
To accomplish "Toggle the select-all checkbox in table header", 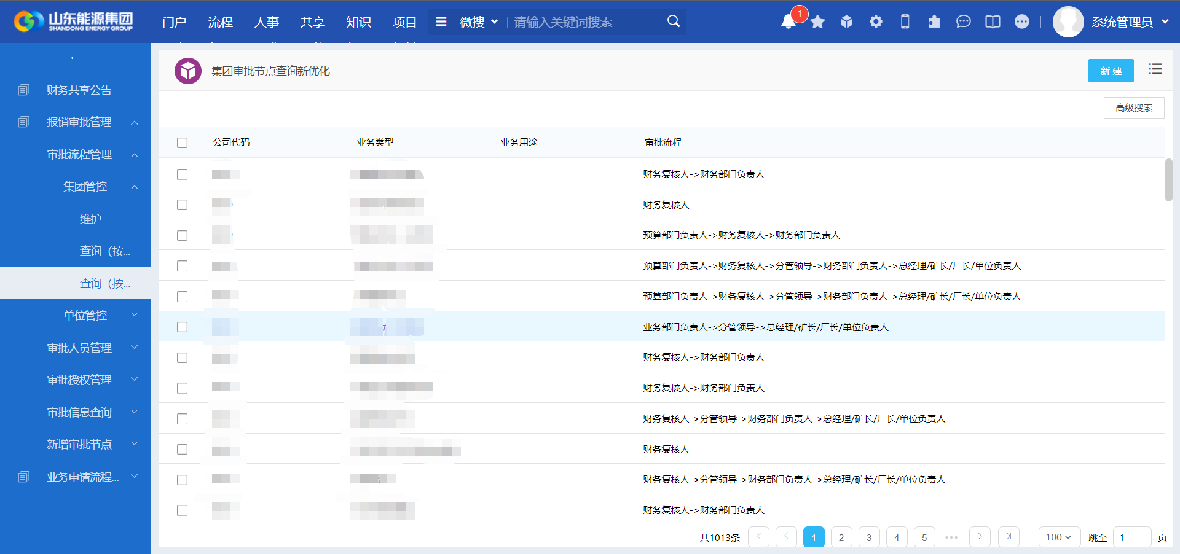I will point(182,142).
